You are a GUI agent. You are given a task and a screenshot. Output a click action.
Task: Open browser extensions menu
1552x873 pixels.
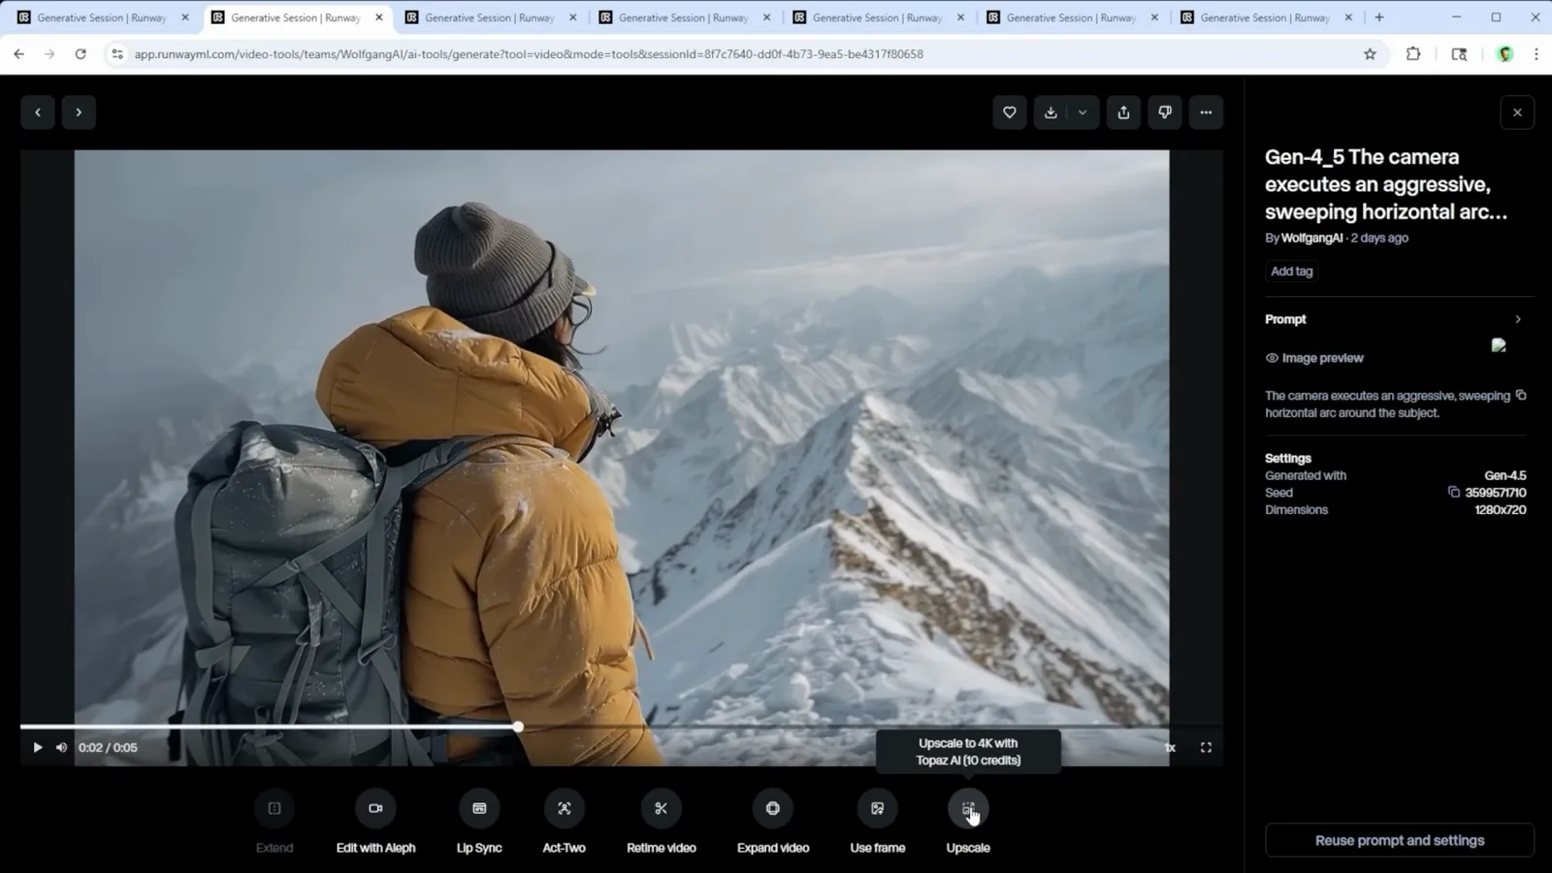tap(1413, 54)
